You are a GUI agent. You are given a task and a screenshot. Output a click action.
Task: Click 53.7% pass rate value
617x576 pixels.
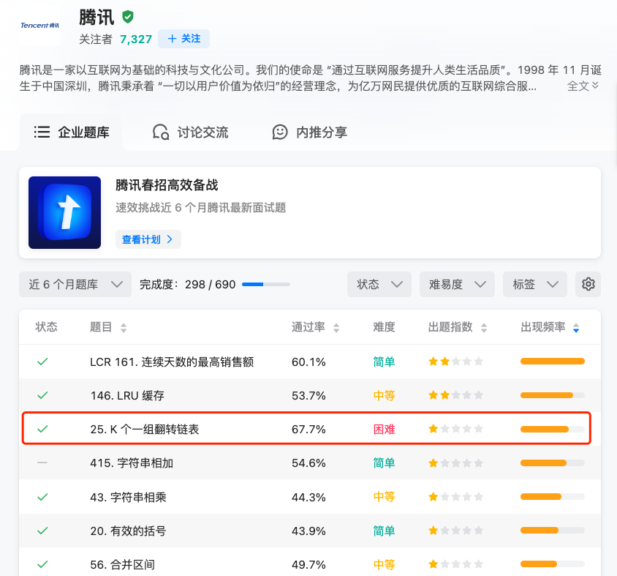point(308,395)
